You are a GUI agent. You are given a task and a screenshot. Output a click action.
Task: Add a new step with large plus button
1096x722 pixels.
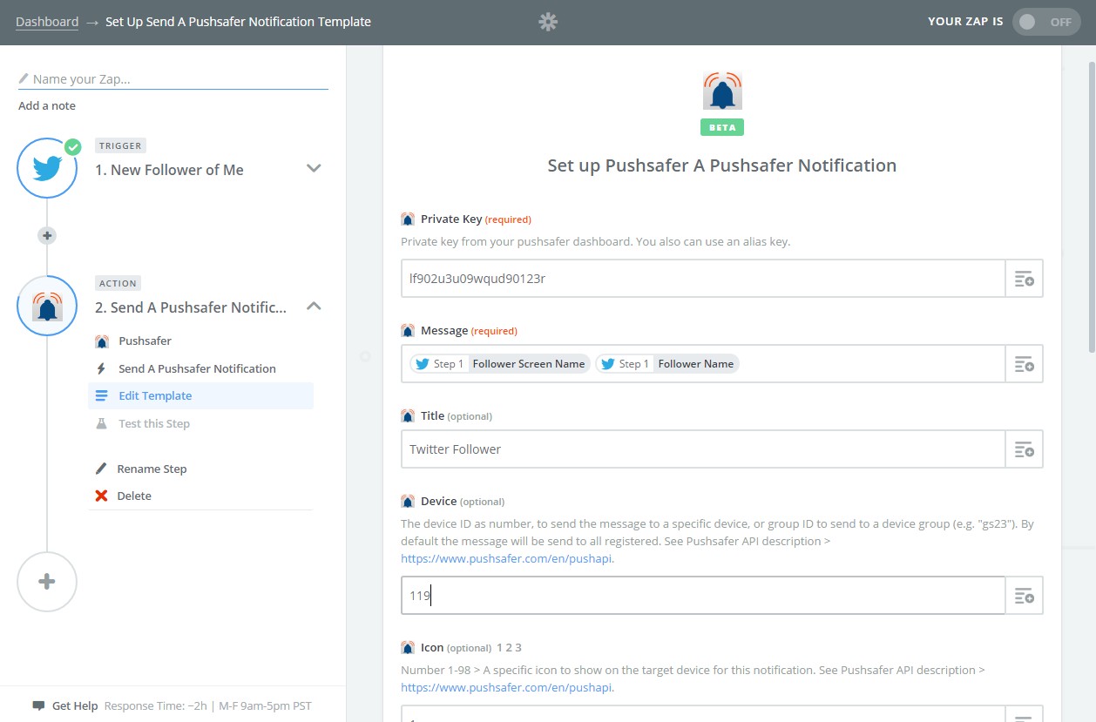coord(47,582)
